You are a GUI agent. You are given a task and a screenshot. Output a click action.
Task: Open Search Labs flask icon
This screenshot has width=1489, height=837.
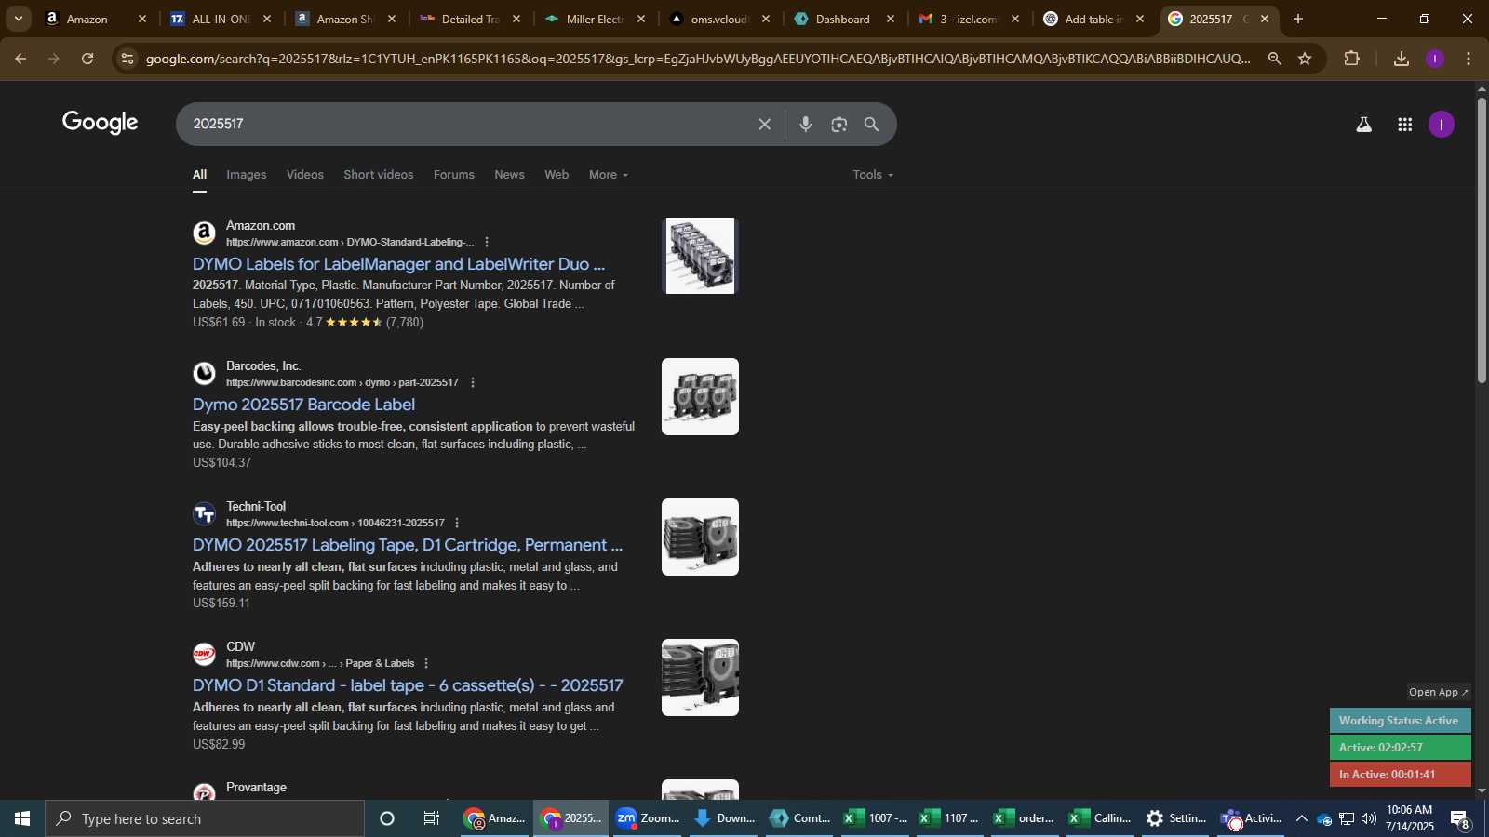point(1363,125)
